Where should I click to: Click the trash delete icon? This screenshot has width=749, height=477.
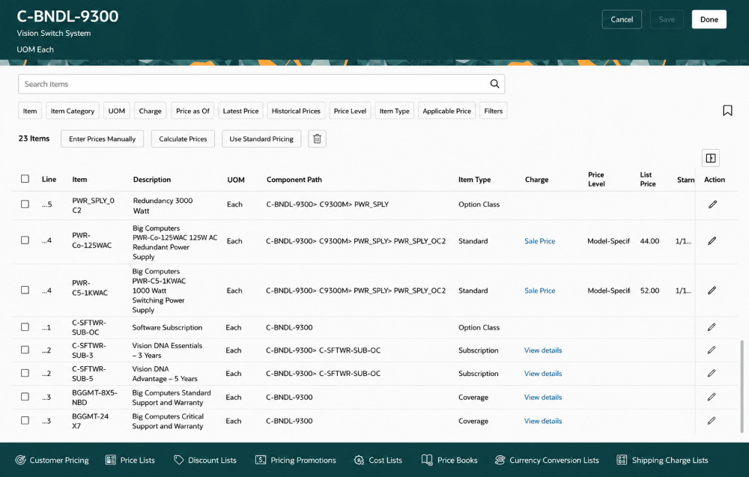click(x=317, y=139)
